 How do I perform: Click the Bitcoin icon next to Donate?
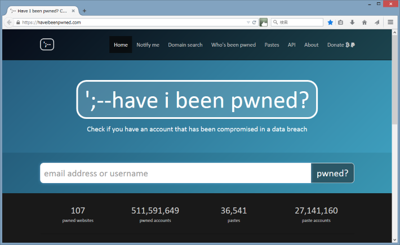347,45
